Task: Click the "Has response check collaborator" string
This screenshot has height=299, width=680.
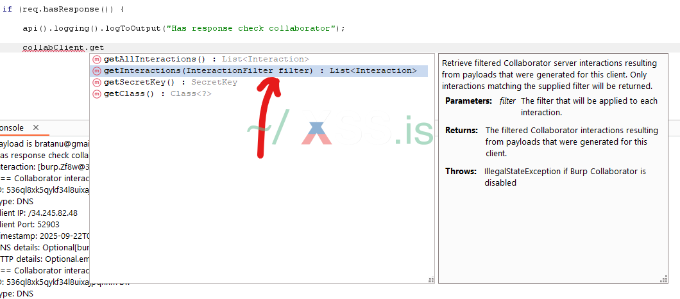Action: tap(251, 28)
